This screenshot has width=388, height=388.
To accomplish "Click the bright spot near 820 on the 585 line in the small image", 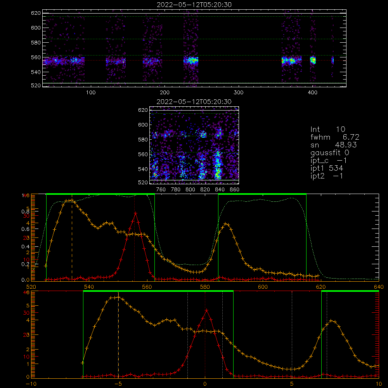I will 203,135.
